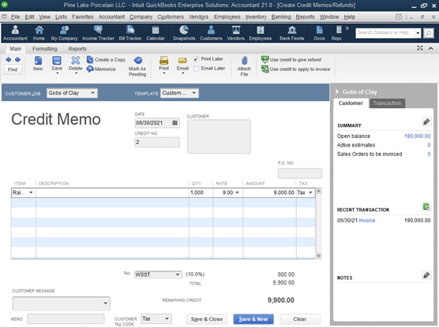
Task: Open the 06/30/21 Invoice link
Action: point(367,220)
